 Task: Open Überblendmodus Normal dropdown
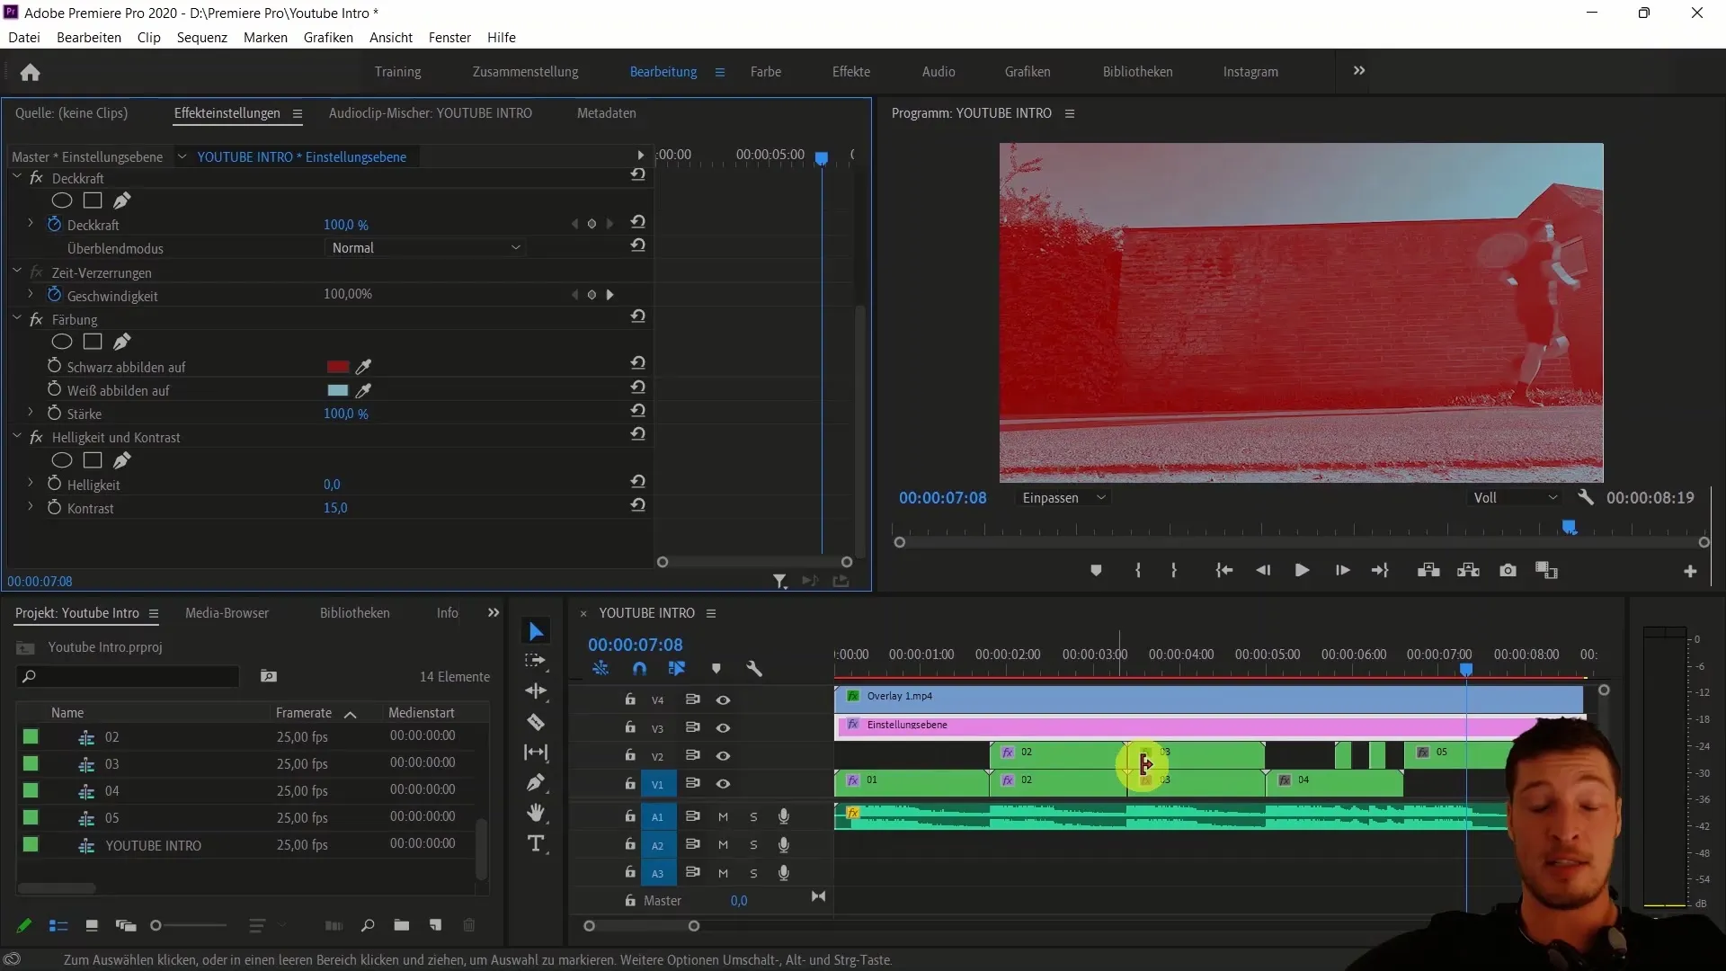(x=424, y=248)
